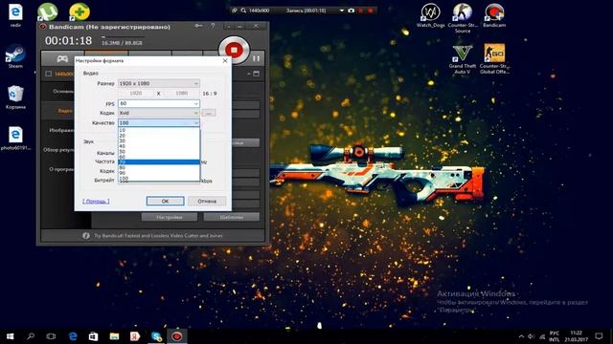Select the highlighted quality 70 option

tap(159, 161)
